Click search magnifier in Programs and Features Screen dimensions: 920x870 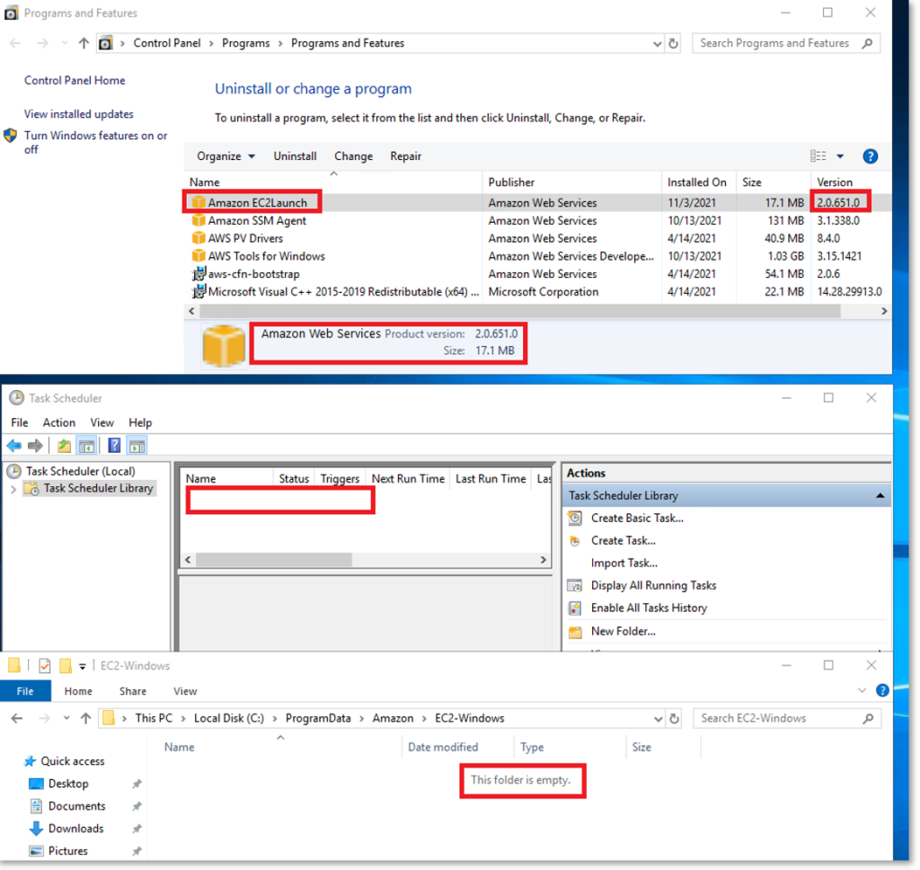(867, 43)
